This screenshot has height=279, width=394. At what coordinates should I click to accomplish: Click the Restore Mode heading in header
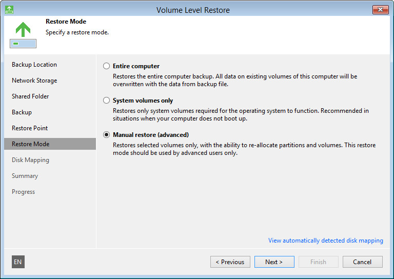tap(66, 22)
